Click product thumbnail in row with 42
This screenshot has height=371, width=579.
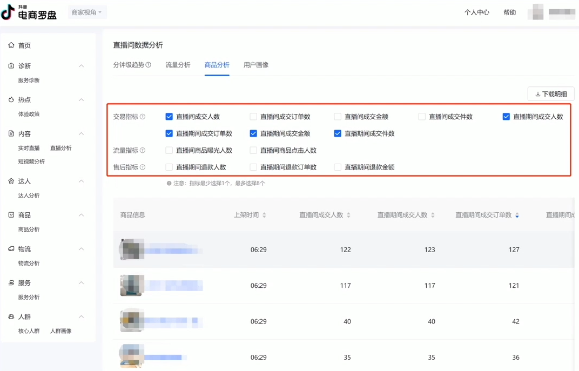pyautogui.click(x=131, y=321)
